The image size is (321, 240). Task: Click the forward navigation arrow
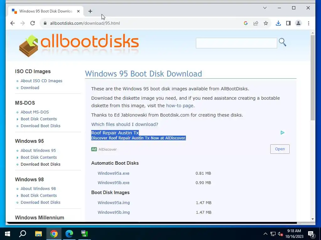point(23,23)
